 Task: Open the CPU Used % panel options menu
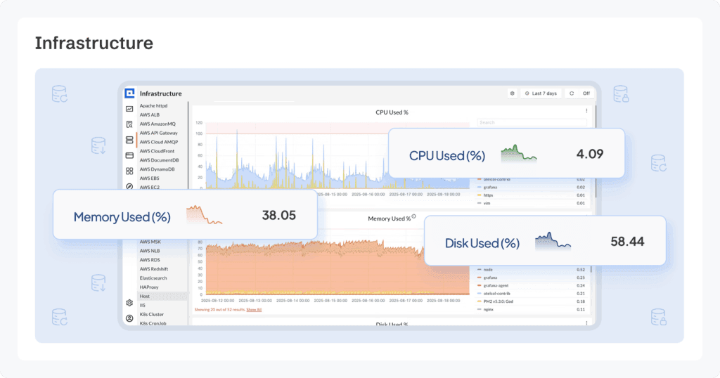(x=586, y=110)
